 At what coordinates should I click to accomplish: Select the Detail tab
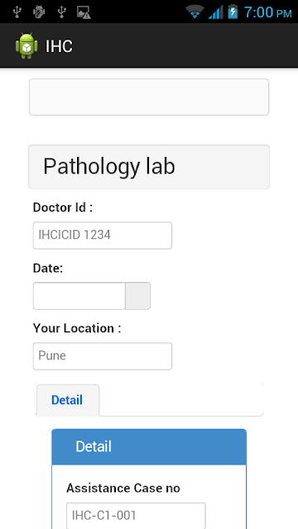tap(68, 400)
